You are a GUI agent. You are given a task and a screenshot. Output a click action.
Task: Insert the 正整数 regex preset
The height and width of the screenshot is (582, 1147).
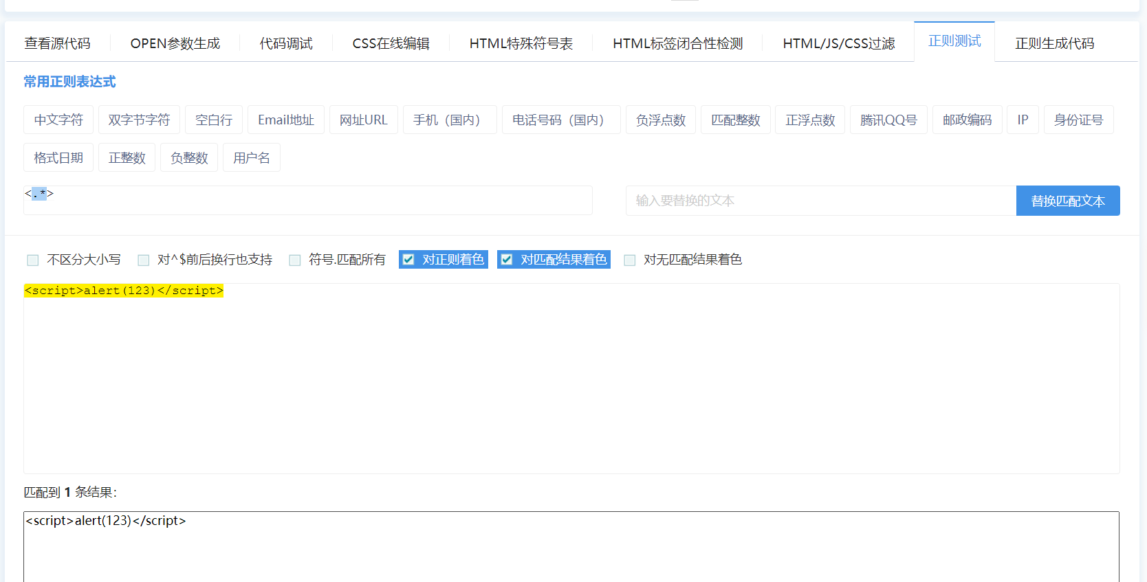pos(127,157)
